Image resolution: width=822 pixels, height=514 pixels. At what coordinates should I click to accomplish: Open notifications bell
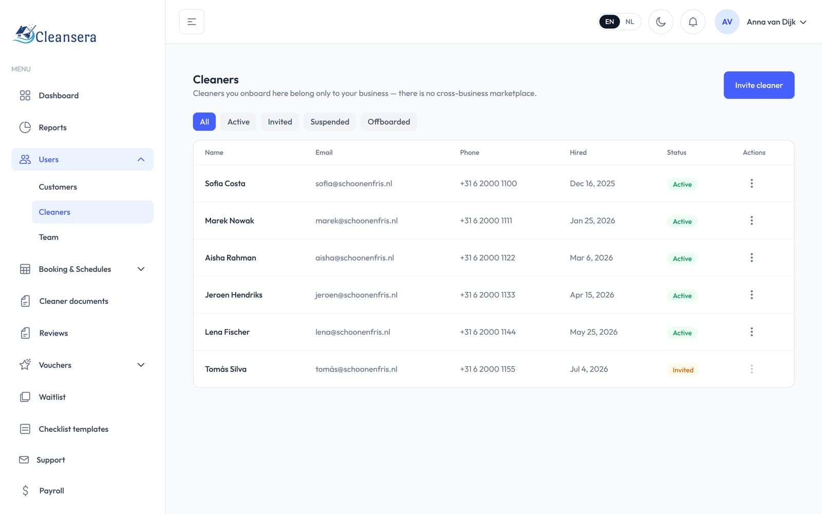click(693, 22)
